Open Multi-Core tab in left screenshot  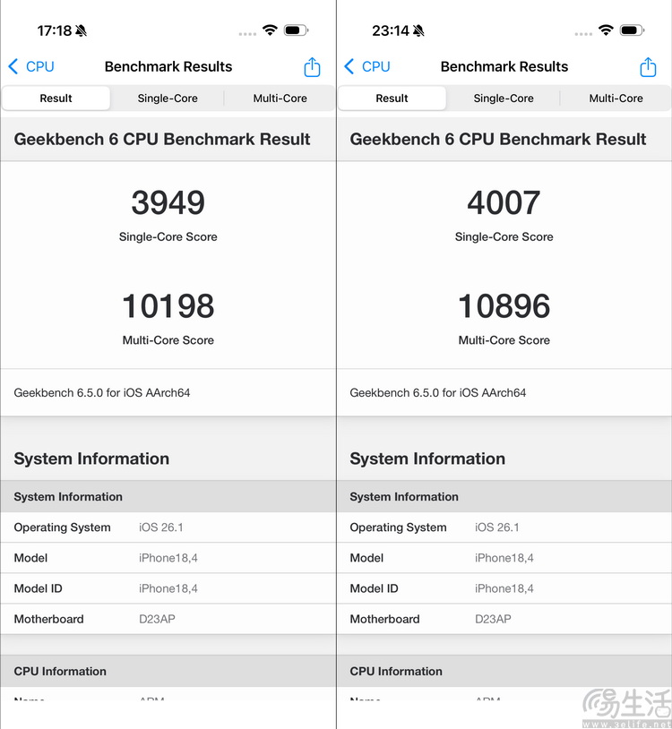[x=280, y=99]
